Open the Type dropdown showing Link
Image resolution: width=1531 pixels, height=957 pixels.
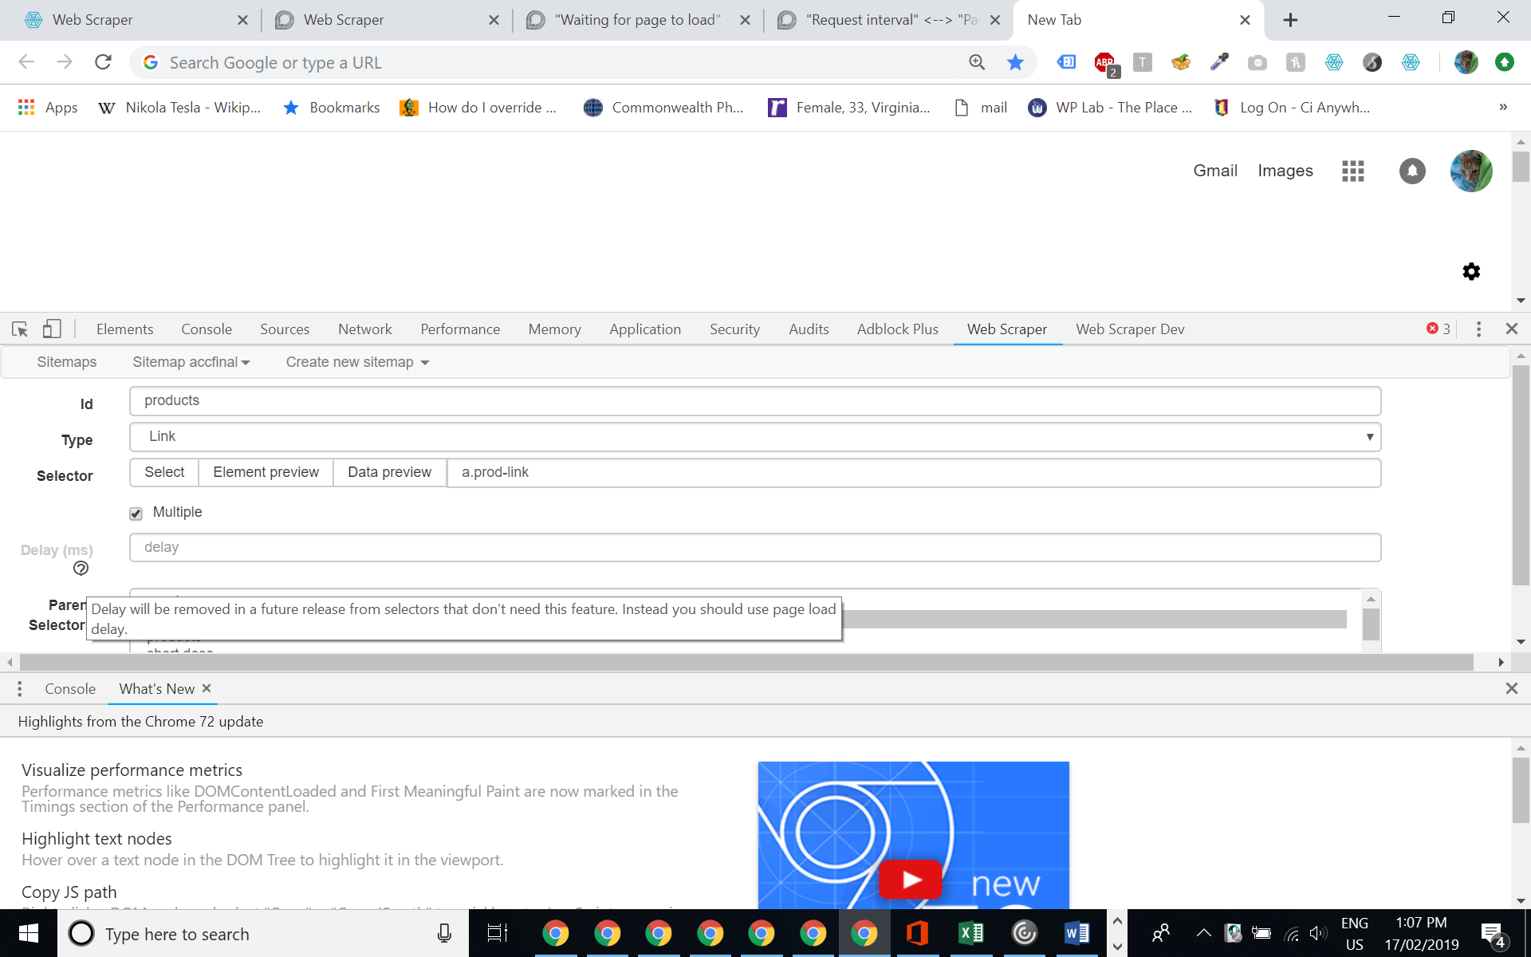(x=754, y=436)
